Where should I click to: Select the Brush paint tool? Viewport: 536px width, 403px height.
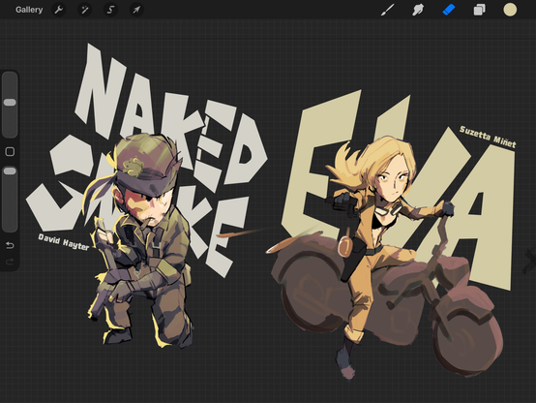pos(388,10)
